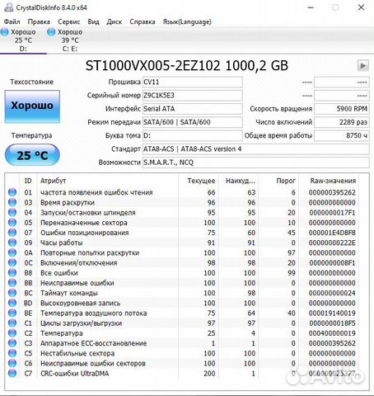The width and height of the screenshot is (374, 396).
Task: Click the Буква тома field D:
Action: (x=192, y=135)
